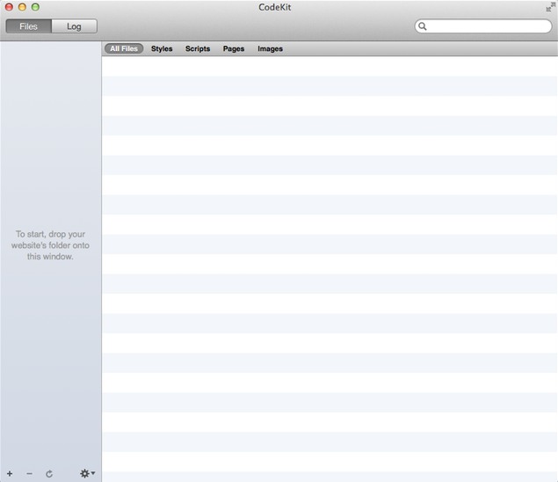558x482 pixels.
Task: Close the CodeKit window
Action: 9,7
